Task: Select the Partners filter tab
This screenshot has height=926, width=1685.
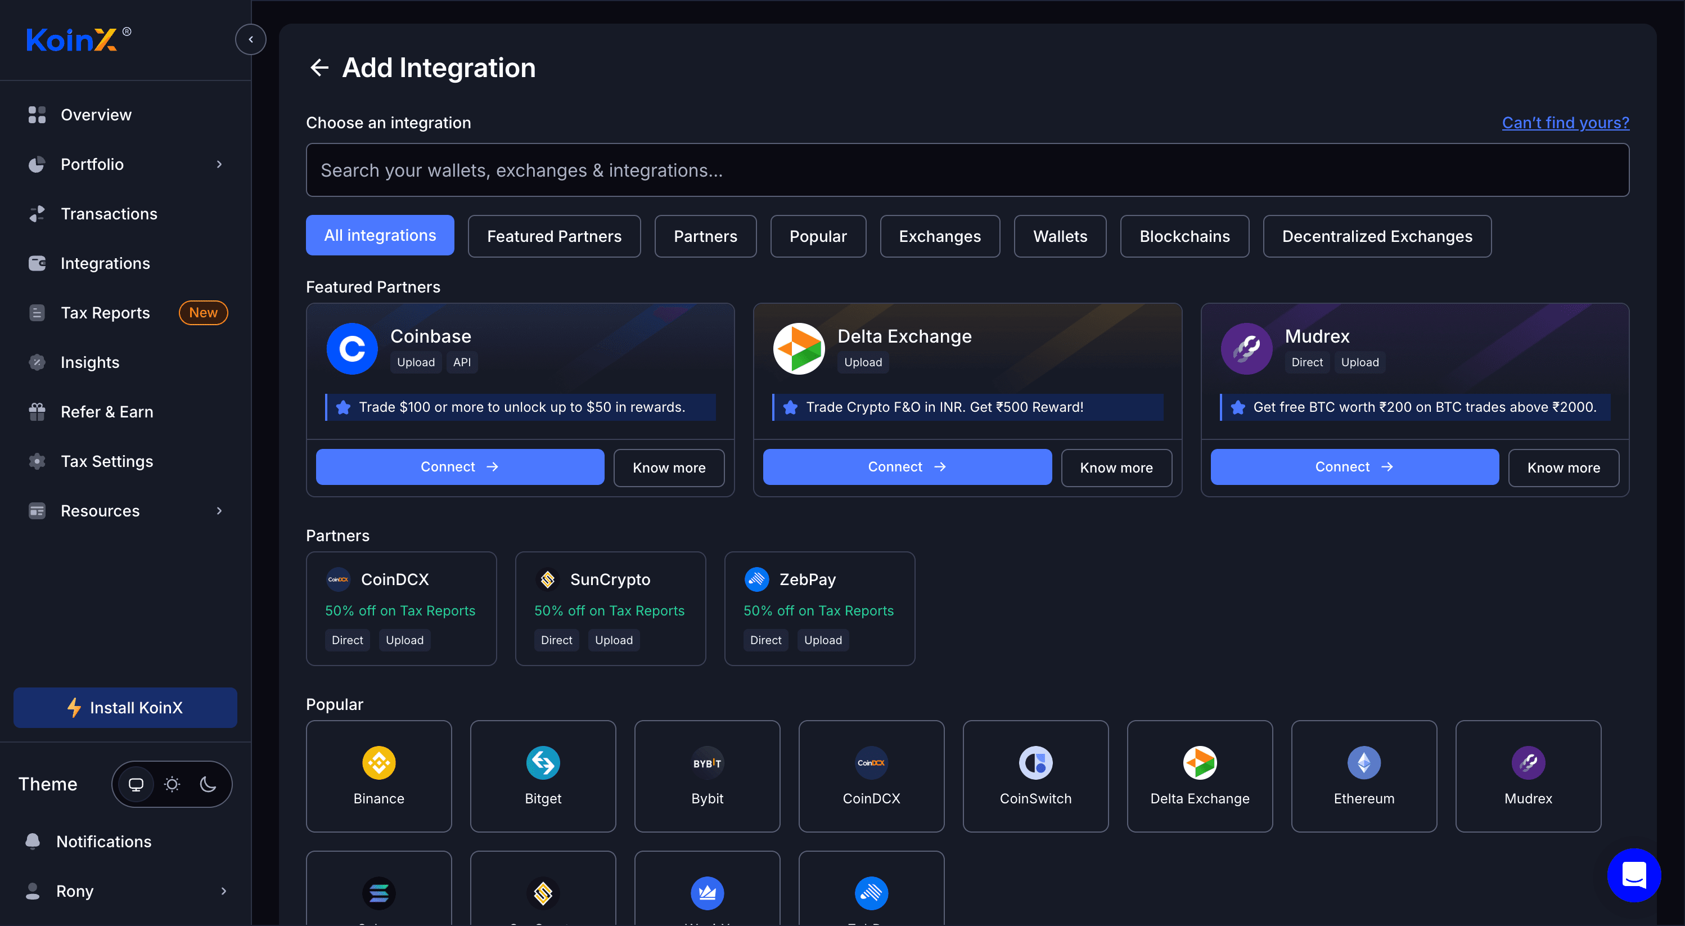Action: coord(705,236)
